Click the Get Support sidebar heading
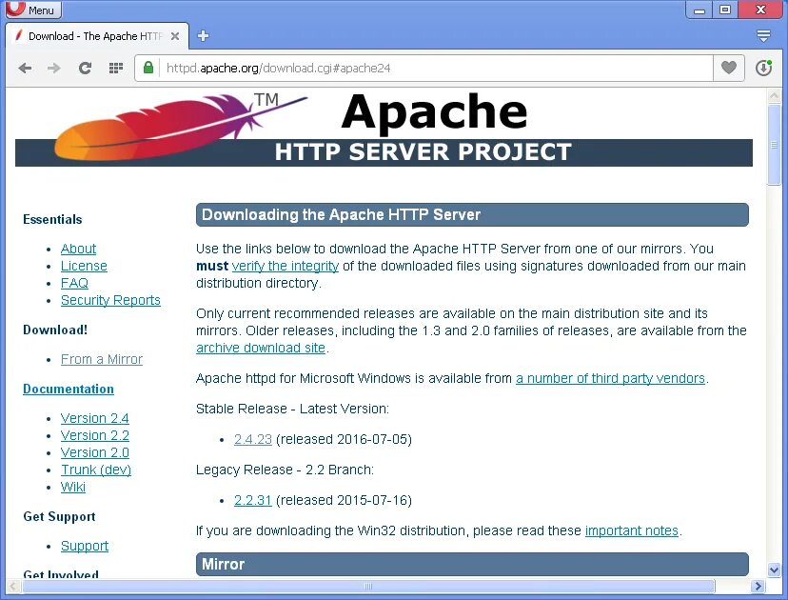 pos(59,516)
